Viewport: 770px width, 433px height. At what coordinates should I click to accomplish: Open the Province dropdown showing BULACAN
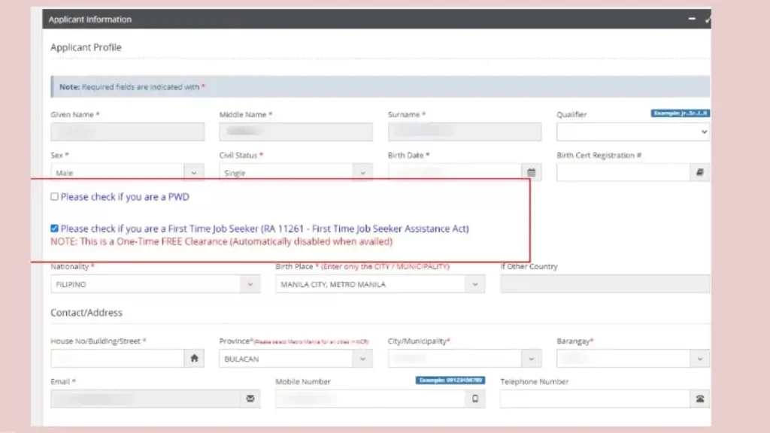point(296,359)
